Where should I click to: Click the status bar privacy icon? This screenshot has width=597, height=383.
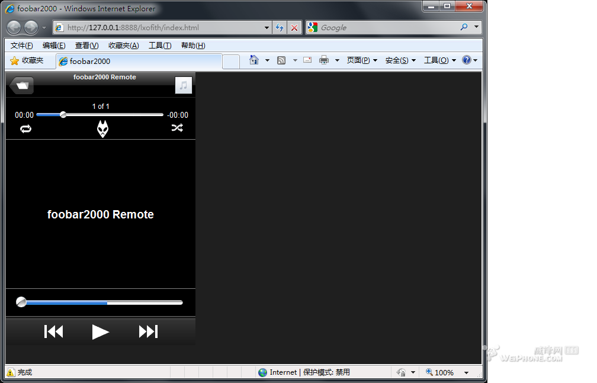pos(401,372)
